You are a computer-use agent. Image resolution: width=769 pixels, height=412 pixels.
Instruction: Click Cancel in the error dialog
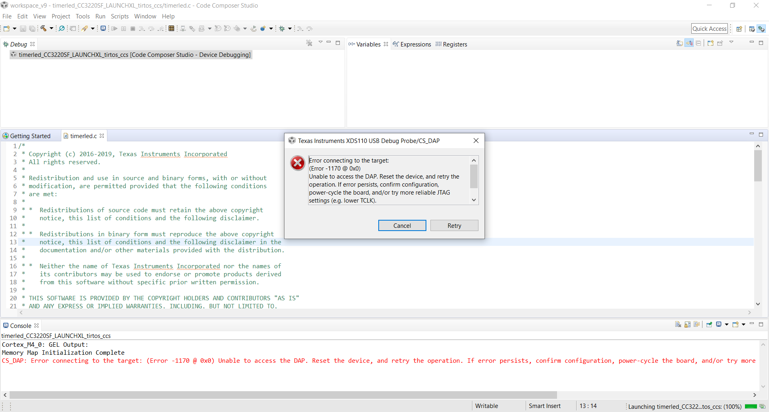(402, 225)
